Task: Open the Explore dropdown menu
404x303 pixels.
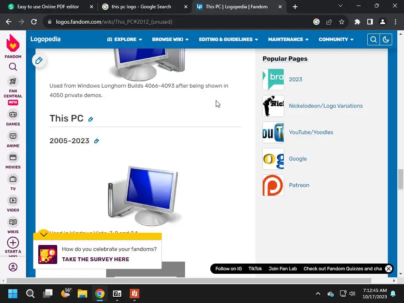Action: (125, 39)
